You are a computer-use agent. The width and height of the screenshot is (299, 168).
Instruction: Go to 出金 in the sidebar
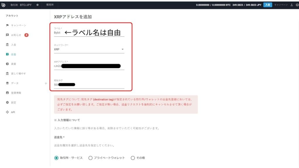click(13, 55)
